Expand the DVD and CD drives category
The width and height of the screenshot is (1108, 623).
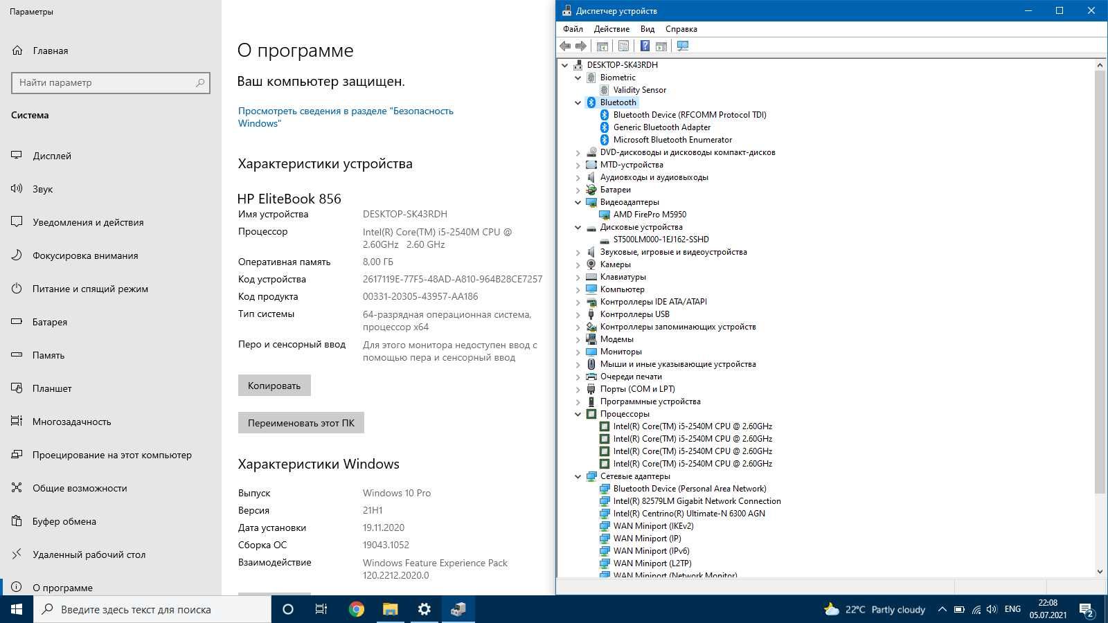click(578, 152)
